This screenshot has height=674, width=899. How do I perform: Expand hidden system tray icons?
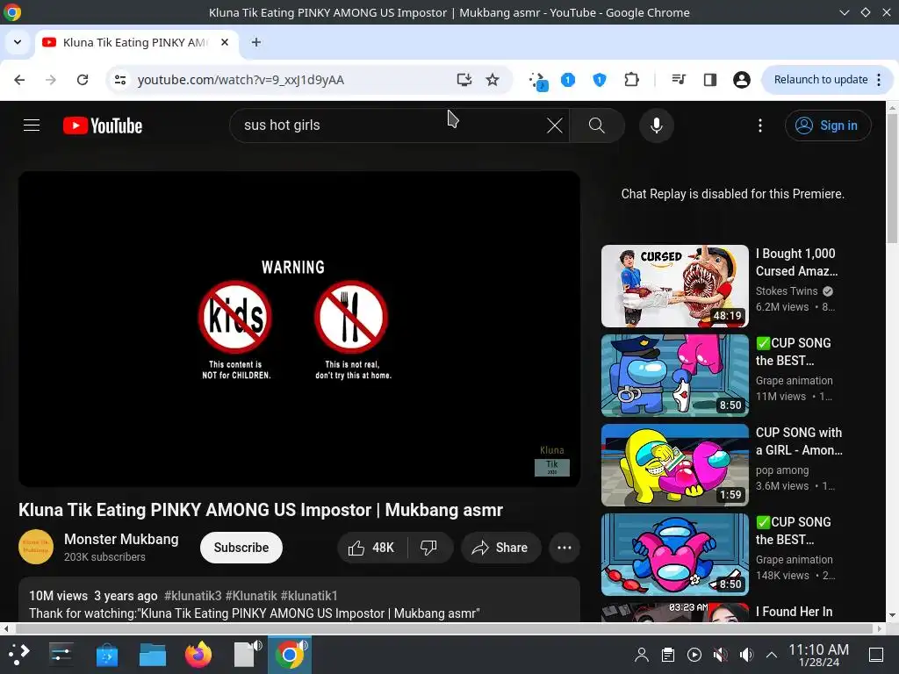[772, 655]
